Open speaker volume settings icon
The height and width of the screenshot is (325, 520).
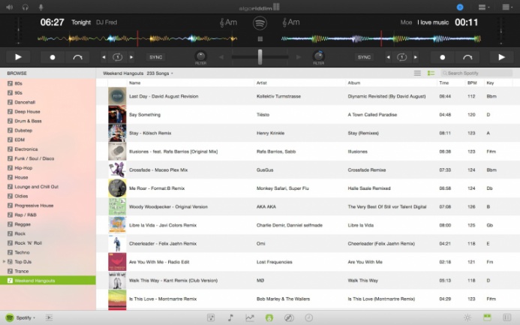[9, 7]
